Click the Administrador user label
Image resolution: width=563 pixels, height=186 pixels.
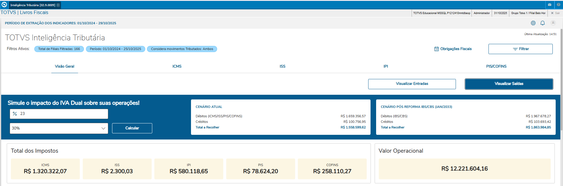point(482,13)
